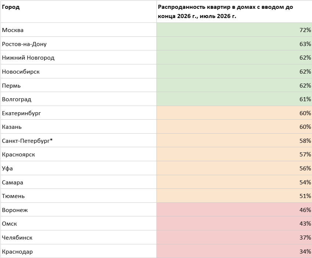Viewport: 312px width, 258px height.
Task: Select the 34% cell for Краснодар
Action: (234, 251)
